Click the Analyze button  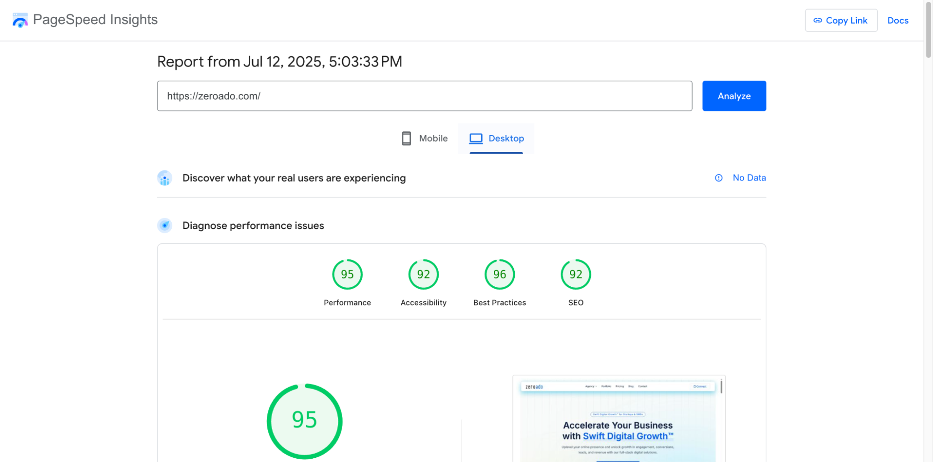tap(734, 96)
